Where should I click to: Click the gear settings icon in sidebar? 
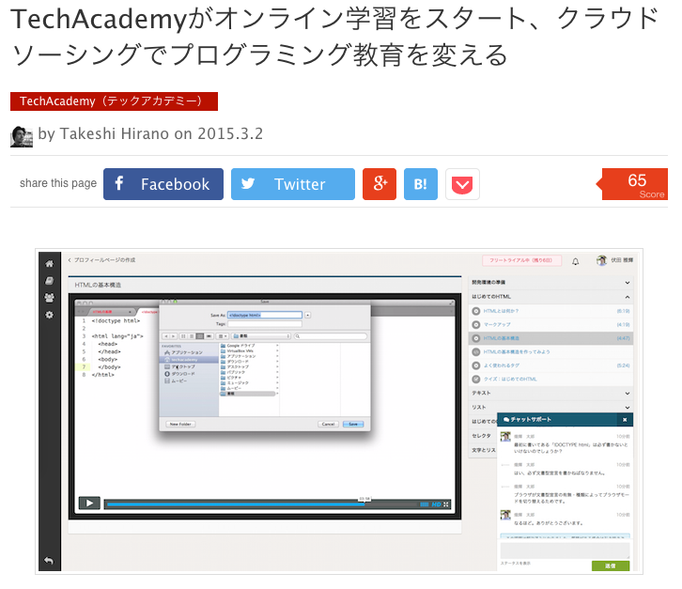[x=50, y=315]
